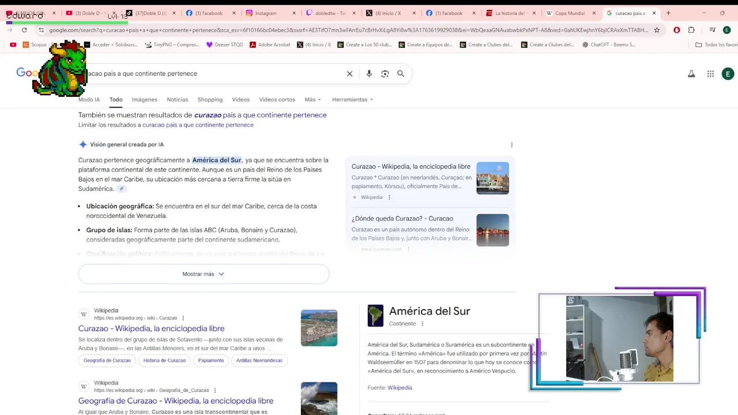Limit results to curacao pais original query
This screenshot has width=738, height=415.
click(x=198, y=125)
